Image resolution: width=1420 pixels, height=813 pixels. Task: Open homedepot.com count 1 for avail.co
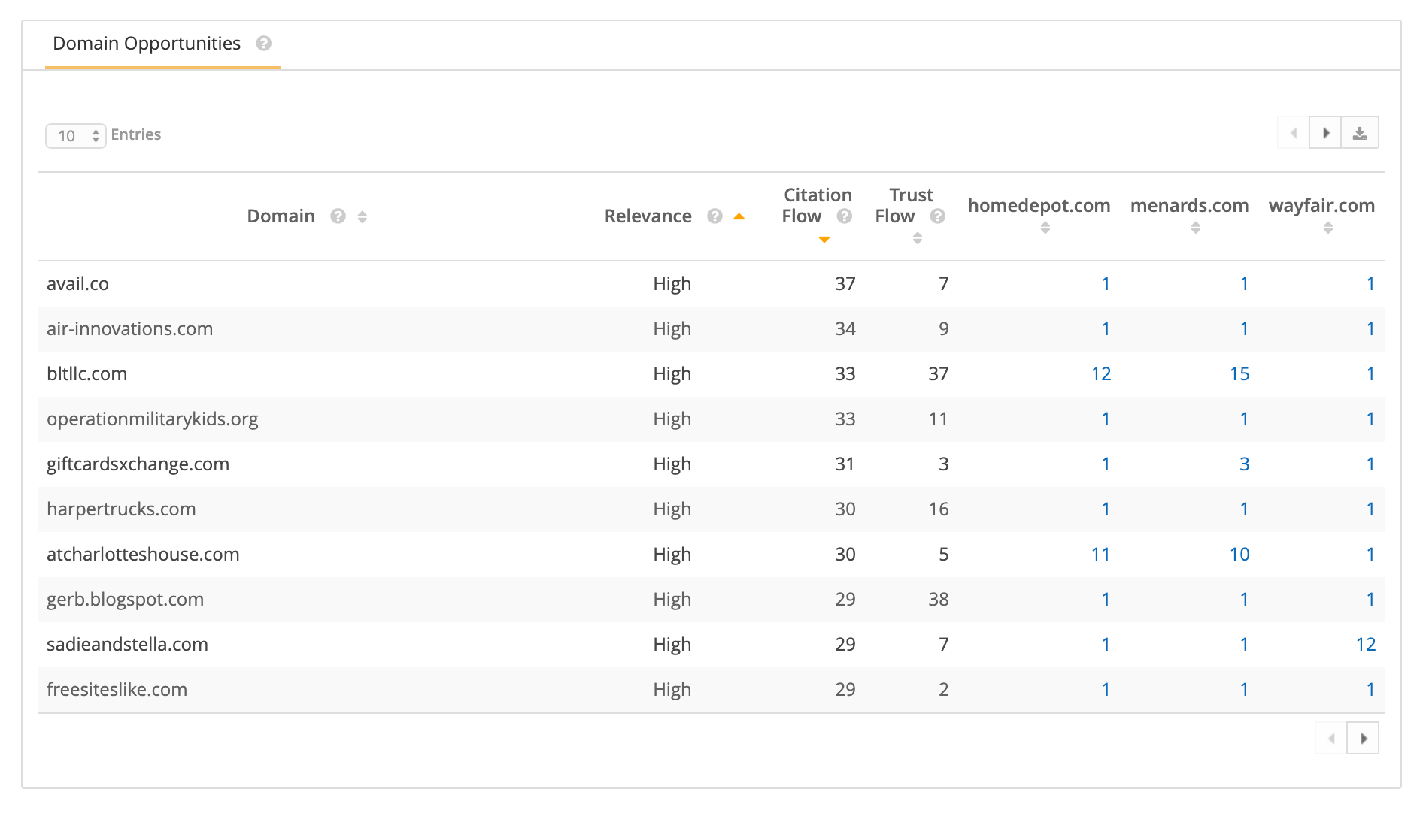pyautogui.click(x=1106, y=284)
